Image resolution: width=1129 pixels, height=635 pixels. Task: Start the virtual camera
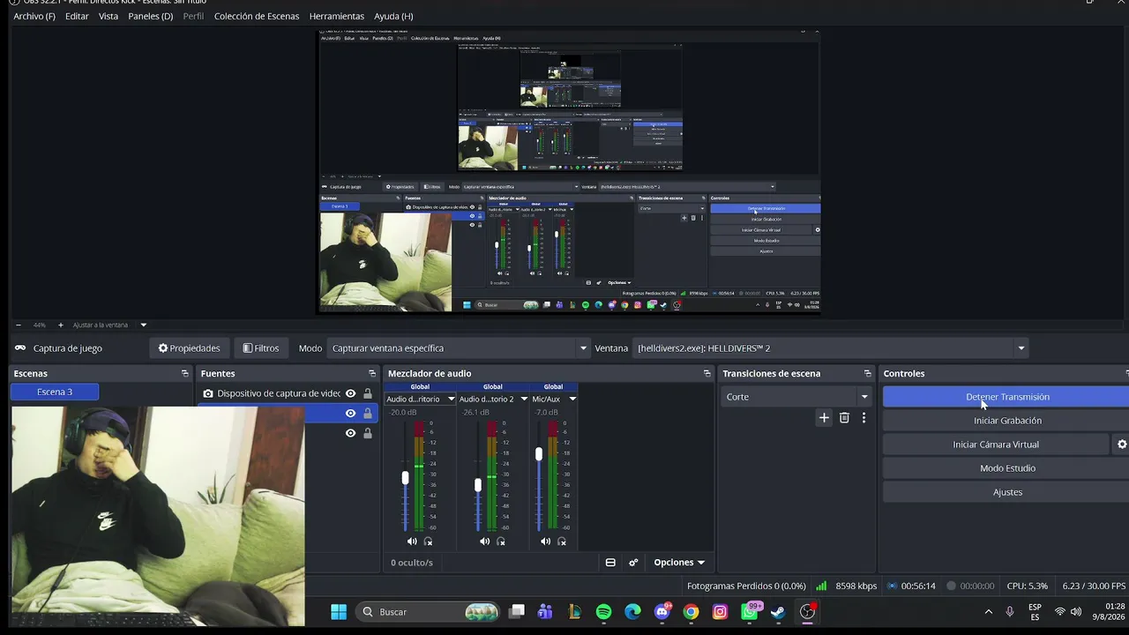coord(995,444)
